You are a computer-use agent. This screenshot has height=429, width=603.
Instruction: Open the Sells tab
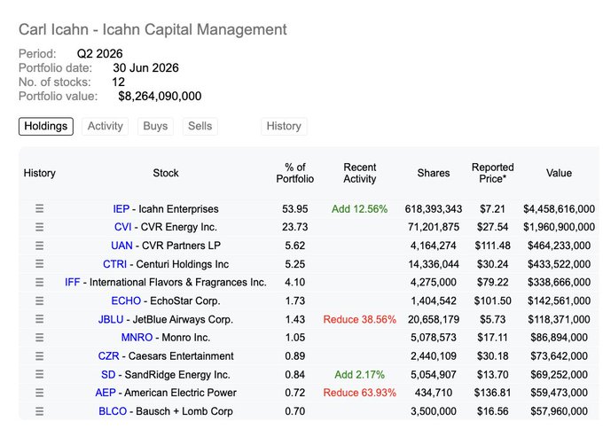(x=200, y=126)
